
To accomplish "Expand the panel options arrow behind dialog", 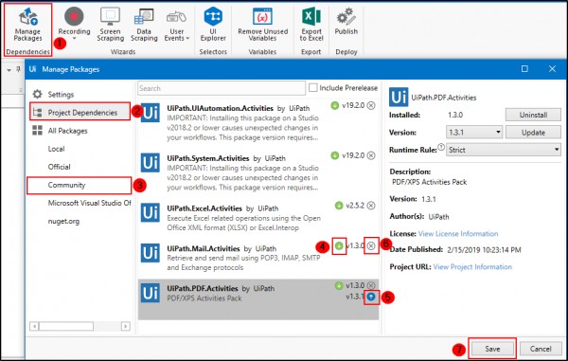I will 9,70.
